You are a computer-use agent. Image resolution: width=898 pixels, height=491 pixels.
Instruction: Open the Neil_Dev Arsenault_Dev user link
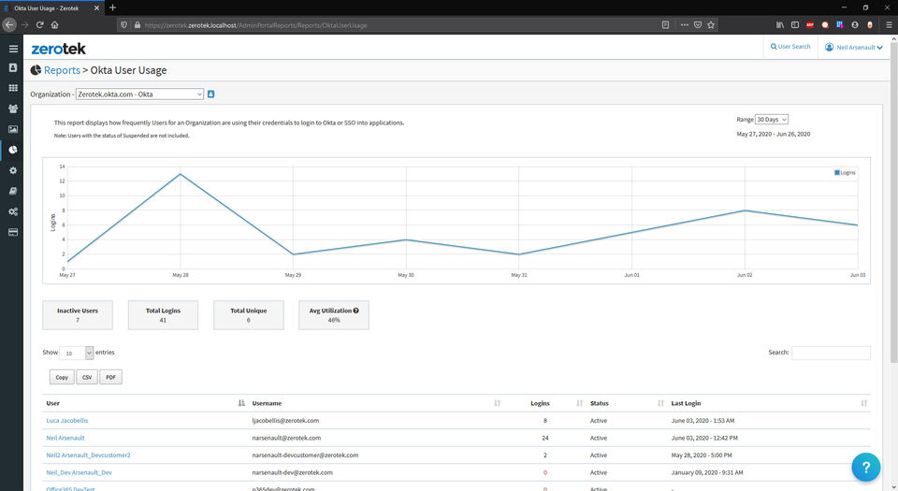click(79, 472)
